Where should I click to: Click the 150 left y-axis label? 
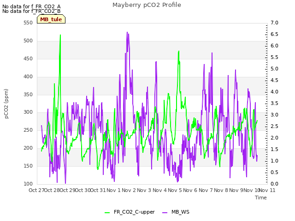pyautogui.click(x=28, y=166)
